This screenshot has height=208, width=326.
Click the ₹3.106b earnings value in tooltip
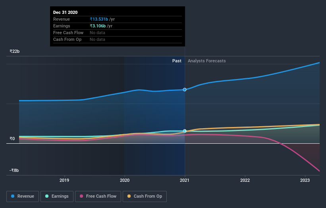(x=98, y=26)
